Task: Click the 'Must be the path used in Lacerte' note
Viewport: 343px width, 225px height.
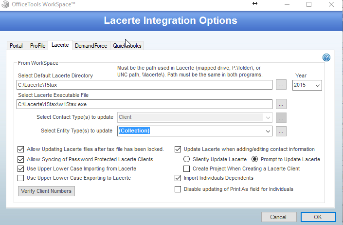Action: 190,72
